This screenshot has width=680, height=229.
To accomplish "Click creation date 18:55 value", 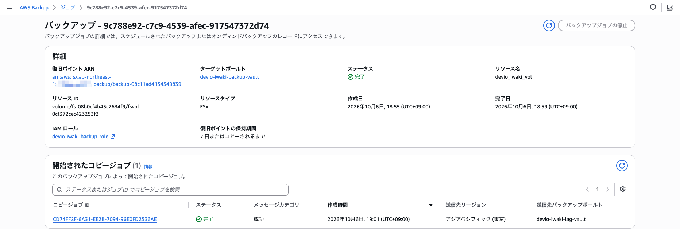I will 389,107.
